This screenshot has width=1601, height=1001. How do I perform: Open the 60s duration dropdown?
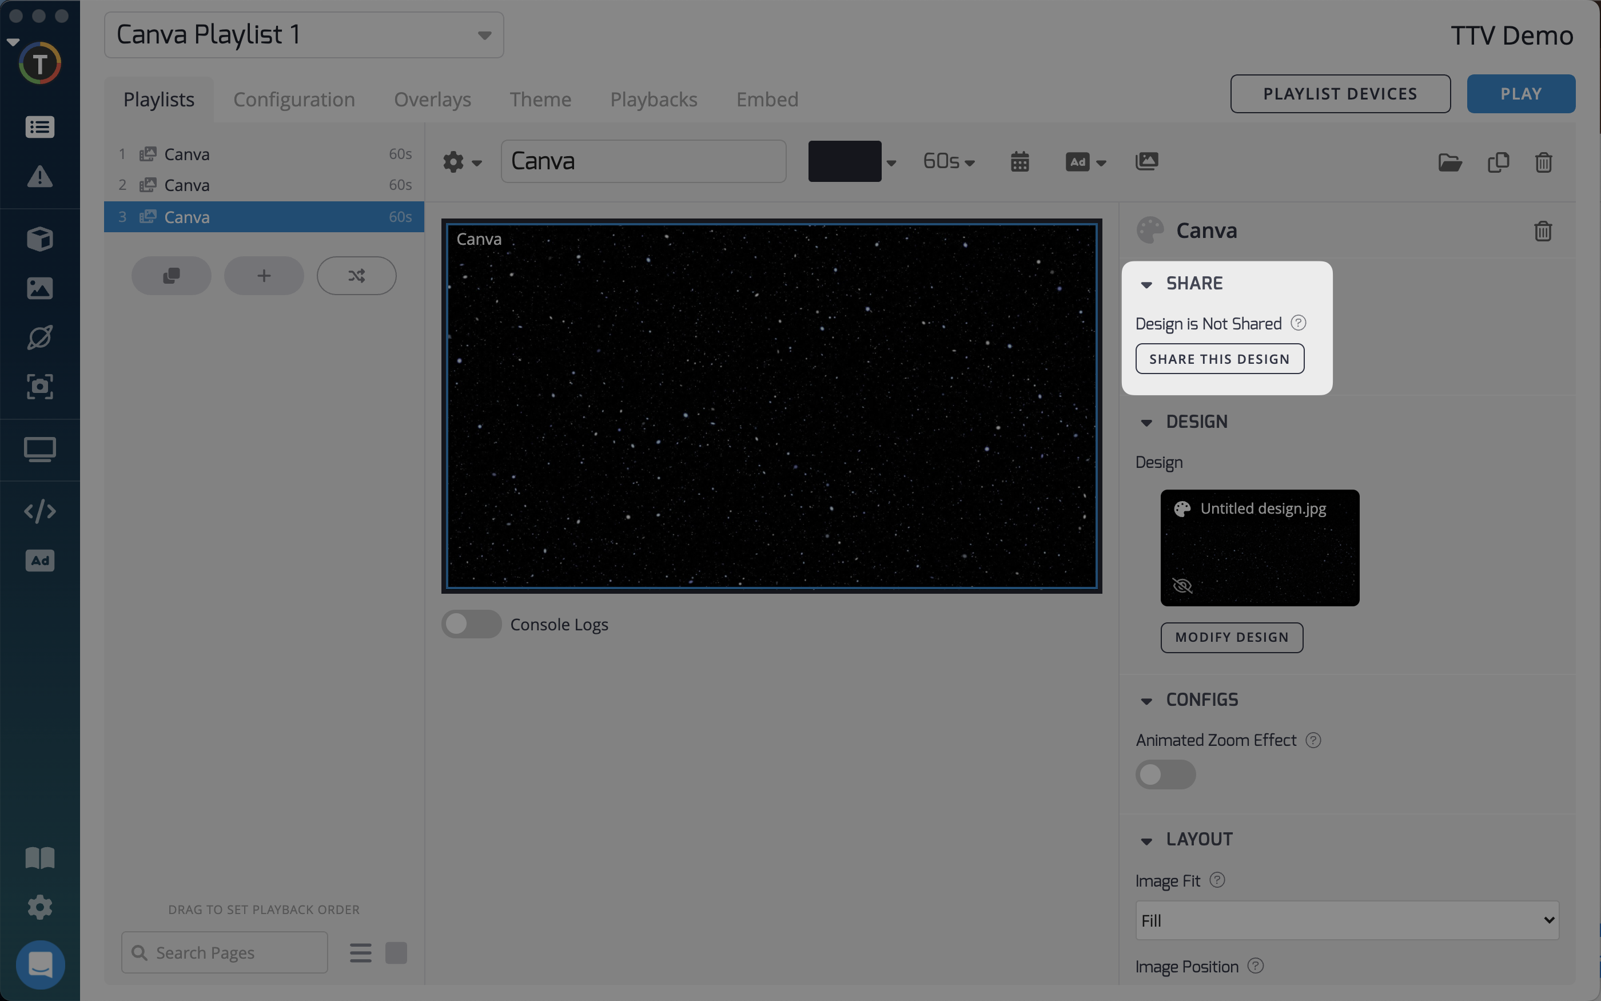tap(948, 161)
